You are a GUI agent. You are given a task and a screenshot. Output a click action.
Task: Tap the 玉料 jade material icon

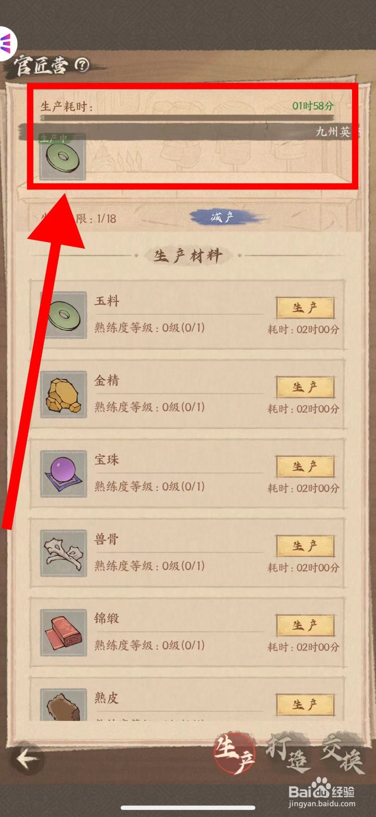[64, 315]
